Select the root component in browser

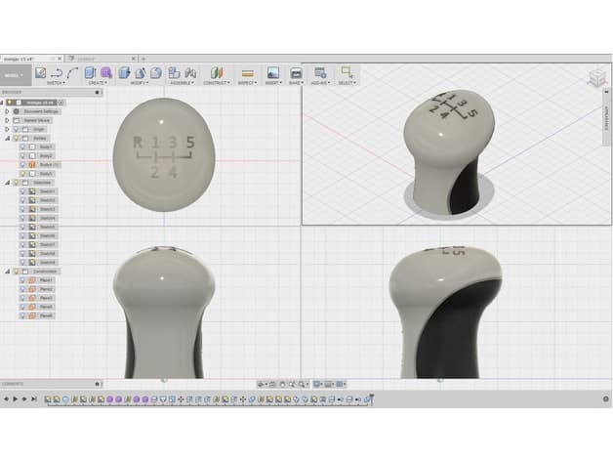point(39,103)
